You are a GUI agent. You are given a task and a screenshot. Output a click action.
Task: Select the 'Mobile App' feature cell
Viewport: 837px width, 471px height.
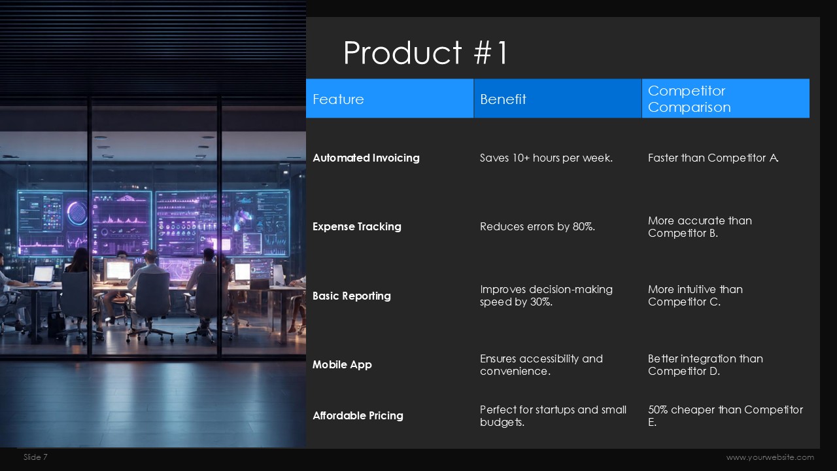coord(342,365)
